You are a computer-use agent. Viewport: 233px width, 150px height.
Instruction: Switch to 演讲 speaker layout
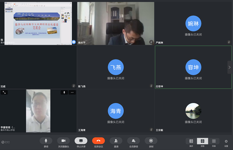(x=191, y=141)
